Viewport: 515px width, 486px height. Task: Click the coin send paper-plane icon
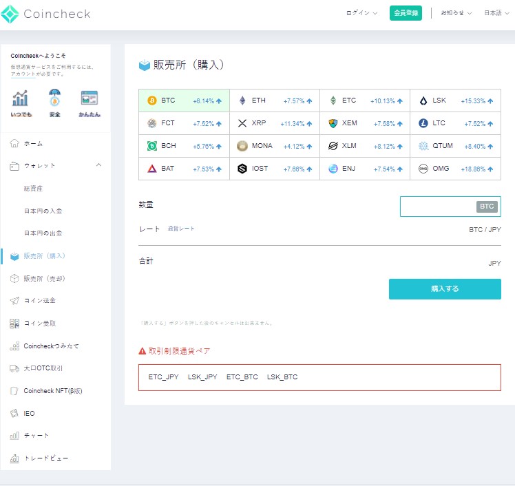pyautogui.click(x=14, y=300)
